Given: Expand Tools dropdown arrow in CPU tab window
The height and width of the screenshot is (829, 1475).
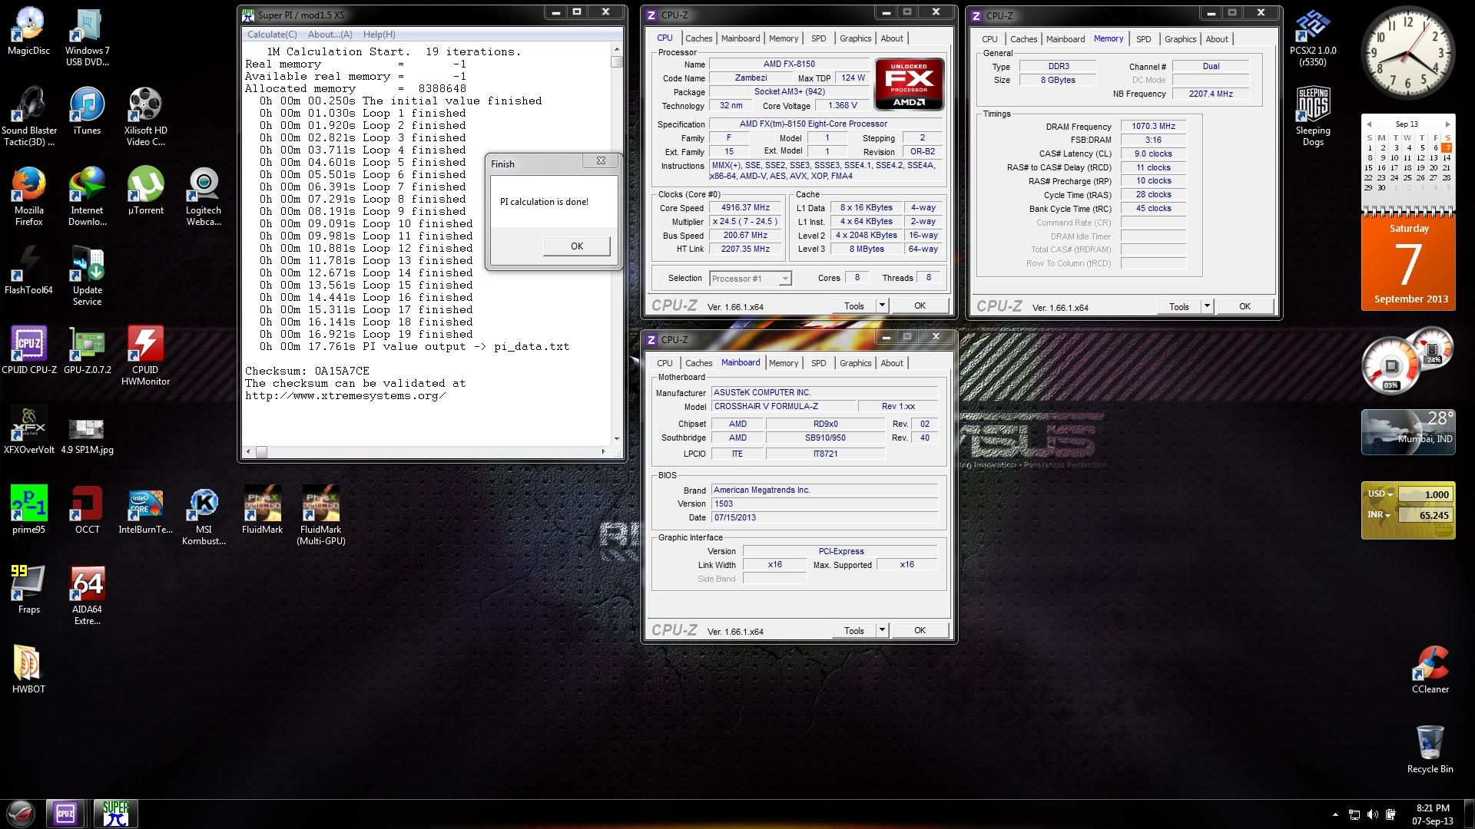Looking at the screenshot, I should coord(882,306).
